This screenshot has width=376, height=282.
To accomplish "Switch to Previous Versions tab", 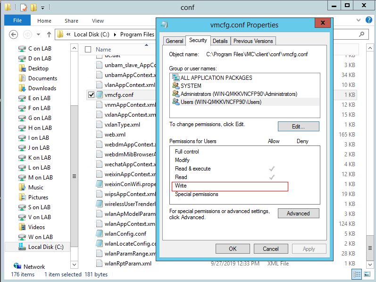I will [253, 41].
